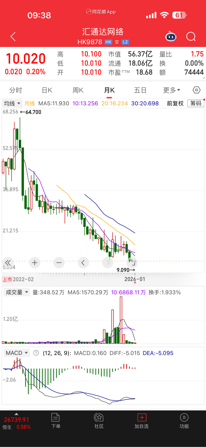This screenshot has height=447, width=206.
Task: Expand the quote details corner triangle
Action: [x=204, y=78]
